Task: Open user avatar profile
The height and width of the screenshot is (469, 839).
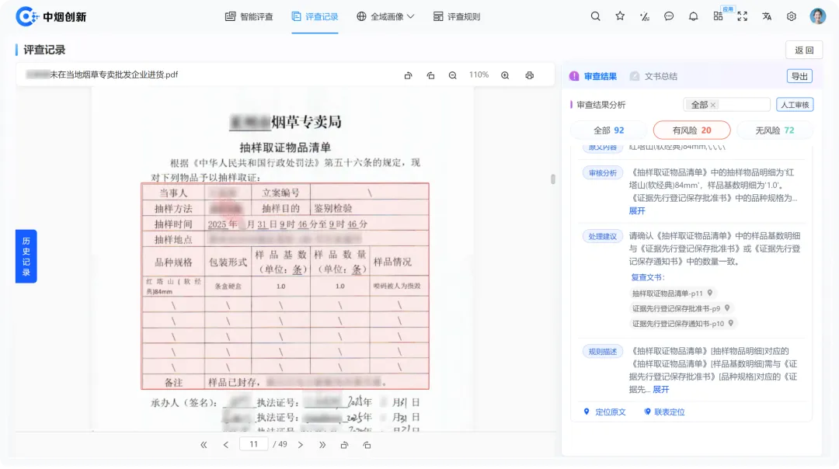Action: 817,16
